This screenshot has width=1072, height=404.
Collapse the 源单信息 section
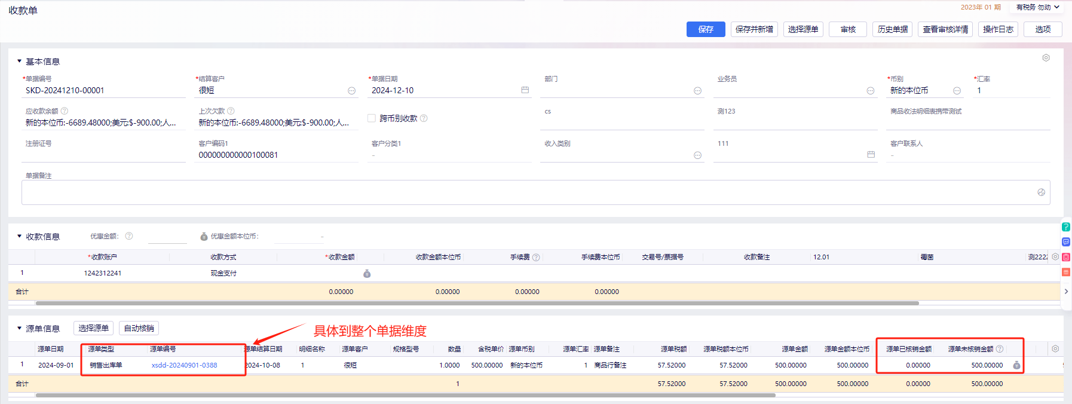click(x=19, y=328)
